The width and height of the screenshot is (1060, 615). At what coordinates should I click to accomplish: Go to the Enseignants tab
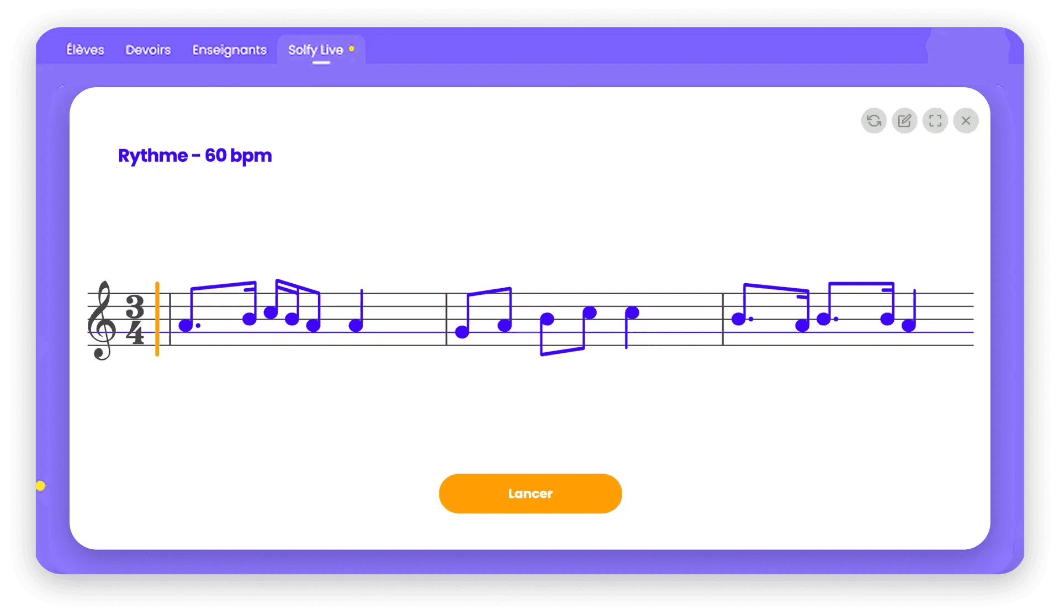coord(229,50)
